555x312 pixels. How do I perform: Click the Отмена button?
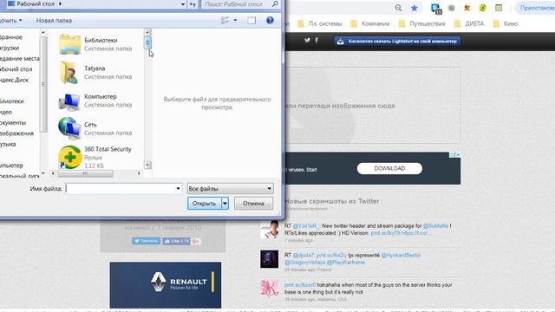point(253,204)
